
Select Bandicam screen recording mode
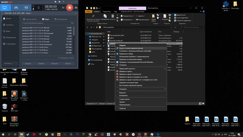coord(5,8)
